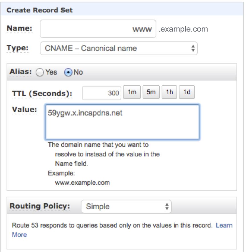The height and width of the screenshot is (252, 249).
Task: Click the TTL seconds field showing 300
Action: [x=102, y=93]
